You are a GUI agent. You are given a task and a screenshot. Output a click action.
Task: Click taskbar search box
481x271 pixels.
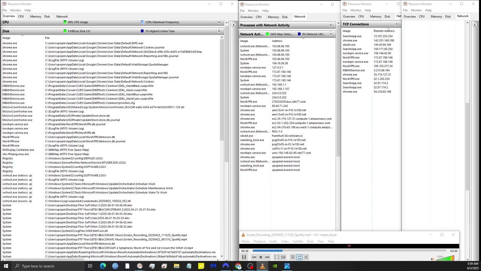[x=48, y=266]
